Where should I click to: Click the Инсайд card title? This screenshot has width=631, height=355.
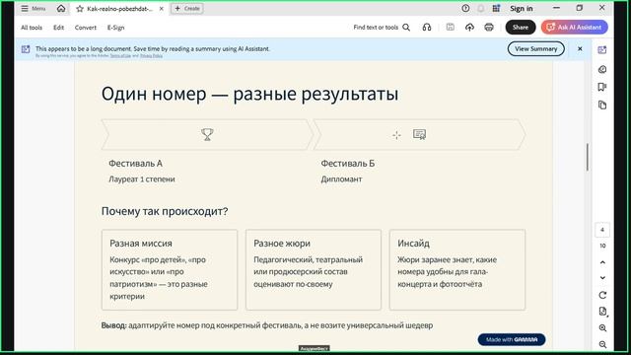[413, 244]
